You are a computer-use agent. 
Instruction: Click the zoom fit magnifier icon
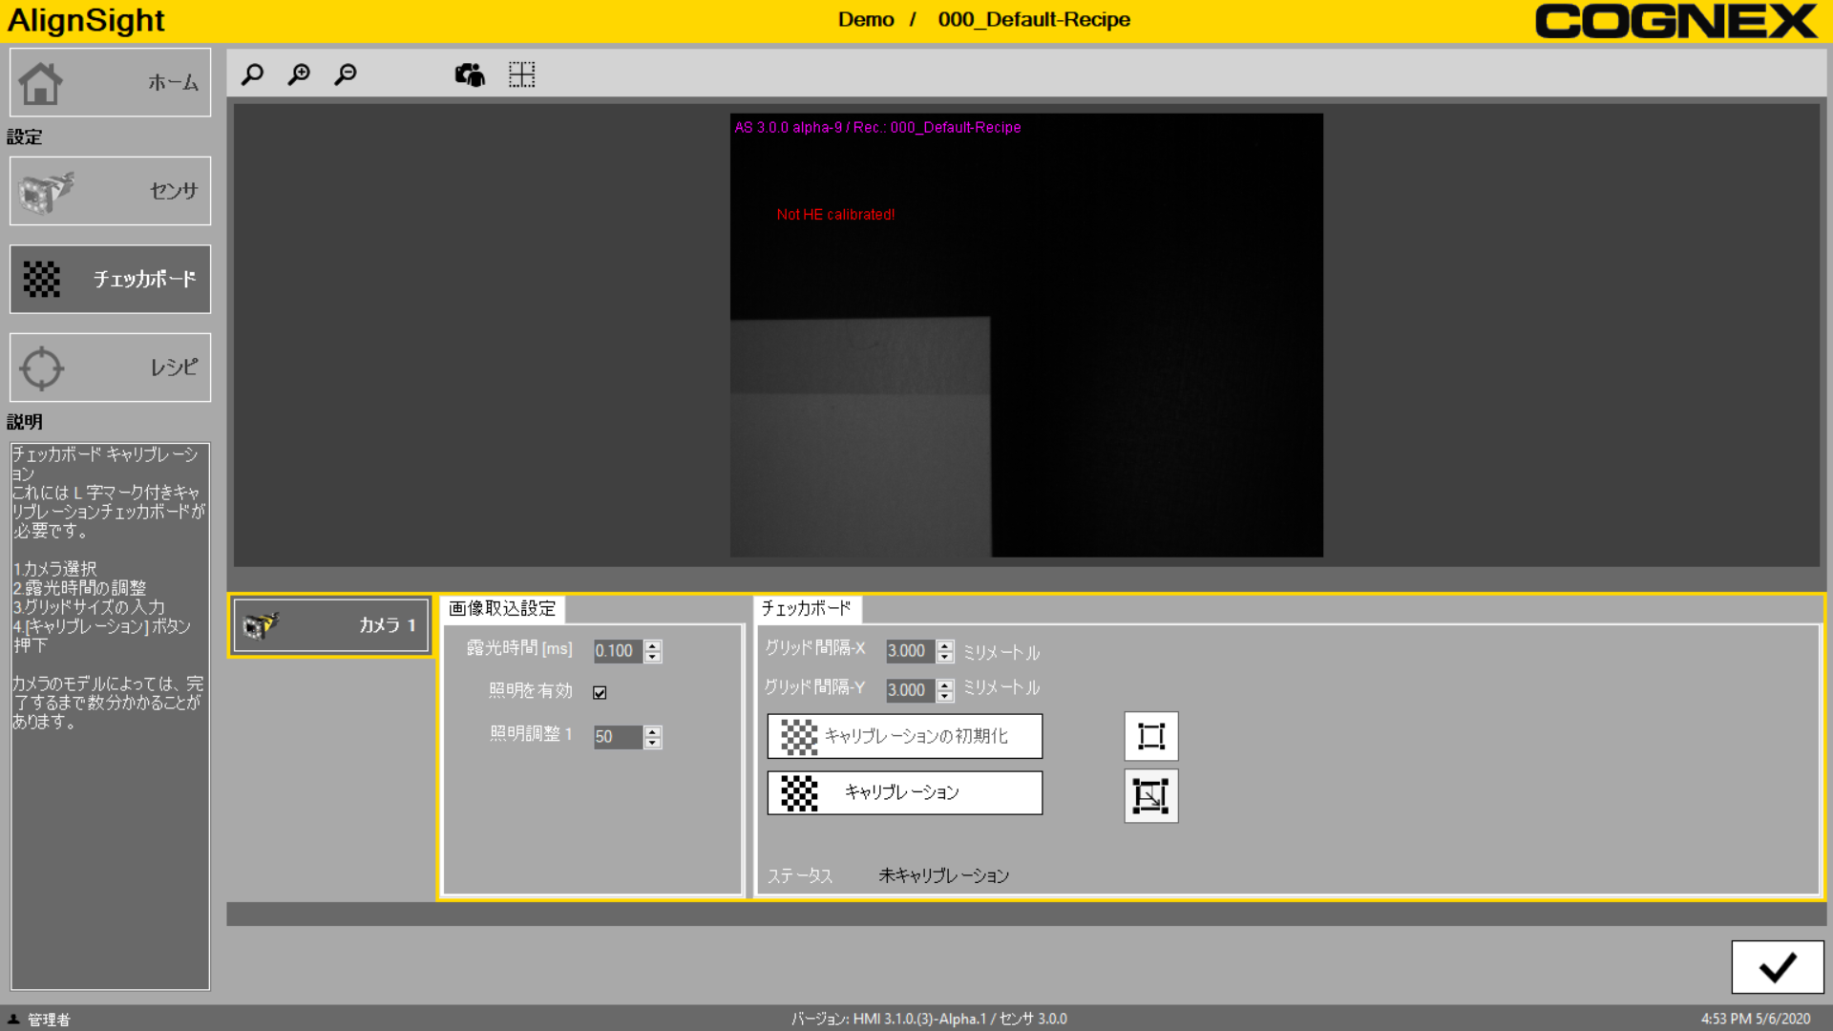pos(252,74)
